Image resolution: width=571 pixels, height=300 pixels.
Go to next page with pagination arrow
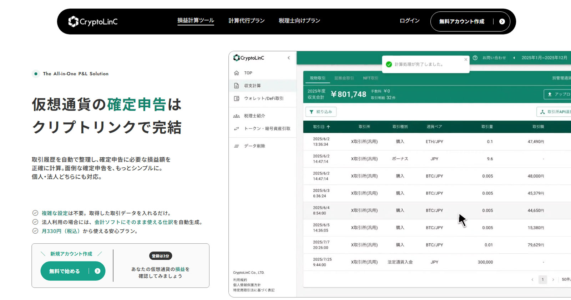[x=553, y=280]
